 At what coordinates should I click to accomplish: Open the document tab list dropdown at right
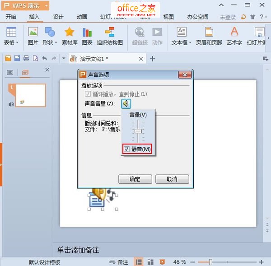point(265,59)
